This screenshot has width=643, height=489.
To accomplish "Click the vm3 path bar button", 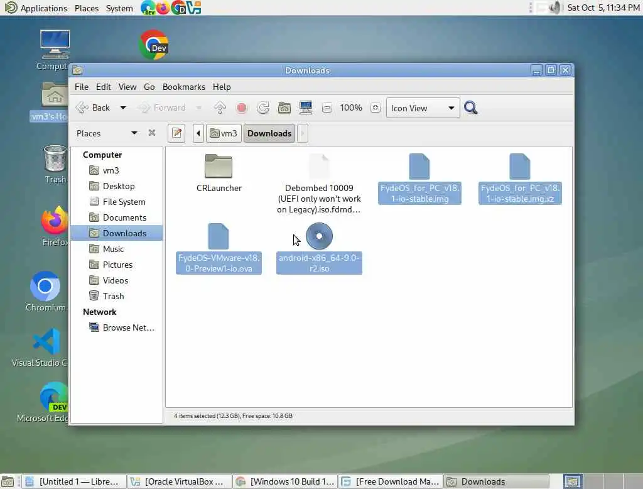I will 224,133.
